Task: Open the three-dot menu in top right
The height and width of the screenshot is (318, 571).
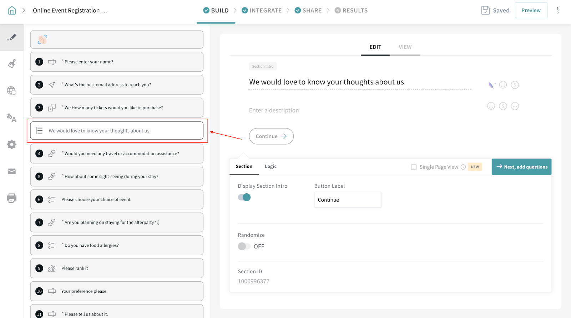Action: click(557, 10)
